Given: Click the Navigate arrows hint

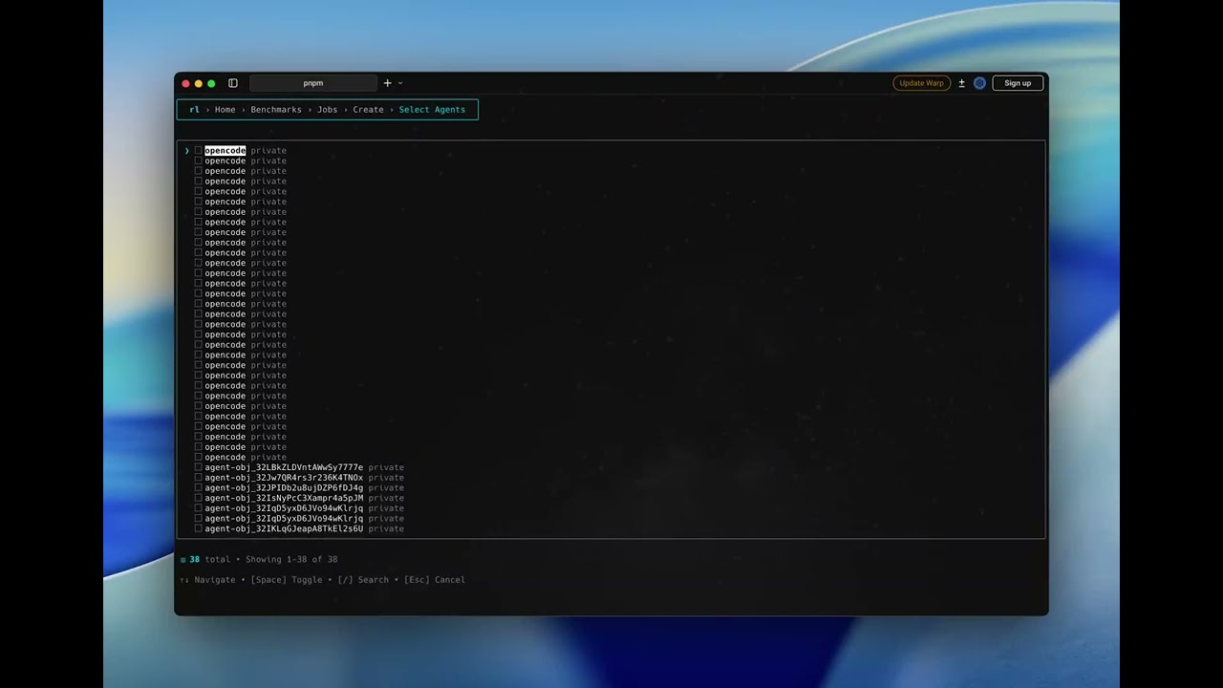Looking at the screenshot, I should 207,580.
